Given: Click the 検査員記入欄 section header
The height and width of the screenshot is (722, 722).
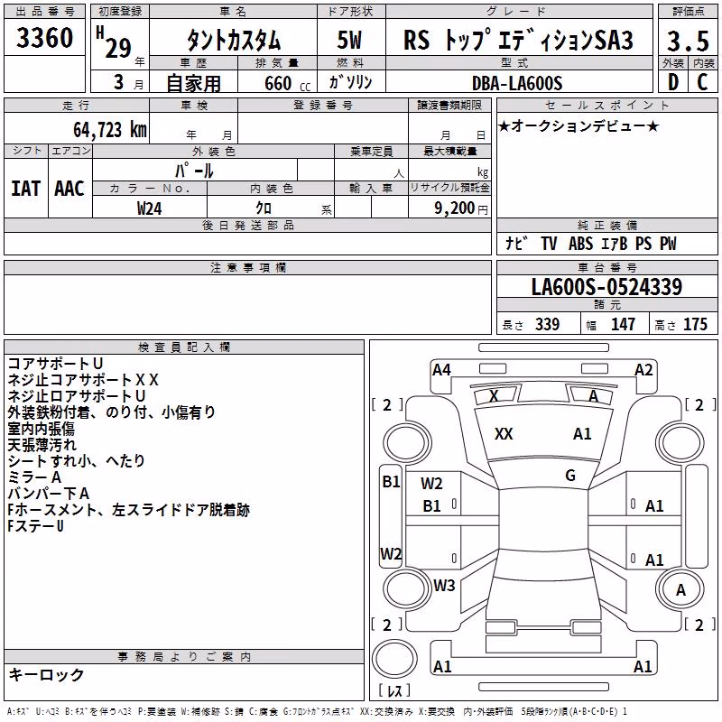Looking at the screenshot, I should tap(184, 347).
